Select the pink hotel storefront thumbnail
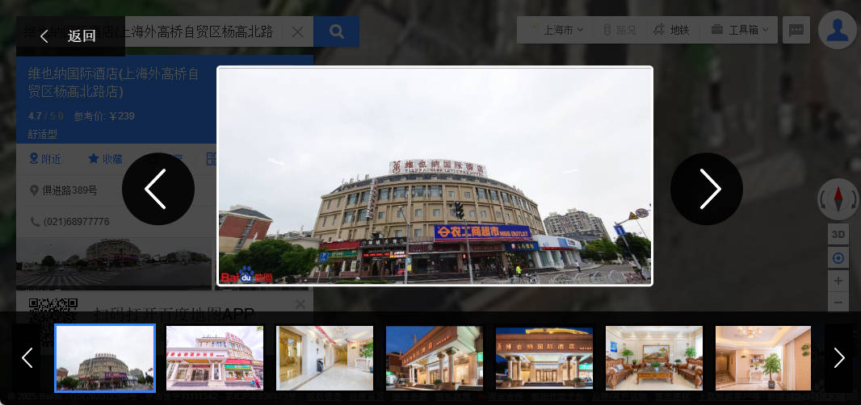Image resolution: width=861 pixels, height=405 pixels. pyautogui.click(x=215, y=358)
